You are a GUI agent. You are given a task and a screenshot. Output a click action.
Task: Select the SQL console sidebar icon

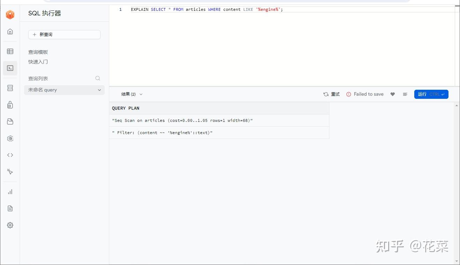click(x=10, y=68)
